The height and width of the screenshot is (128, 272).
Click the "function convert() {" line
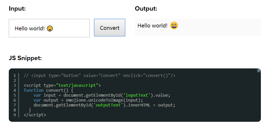click(48, 90)
